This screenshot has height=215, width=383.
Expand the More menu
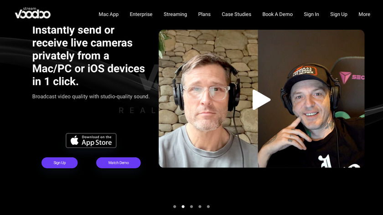(x=364, y=15)
